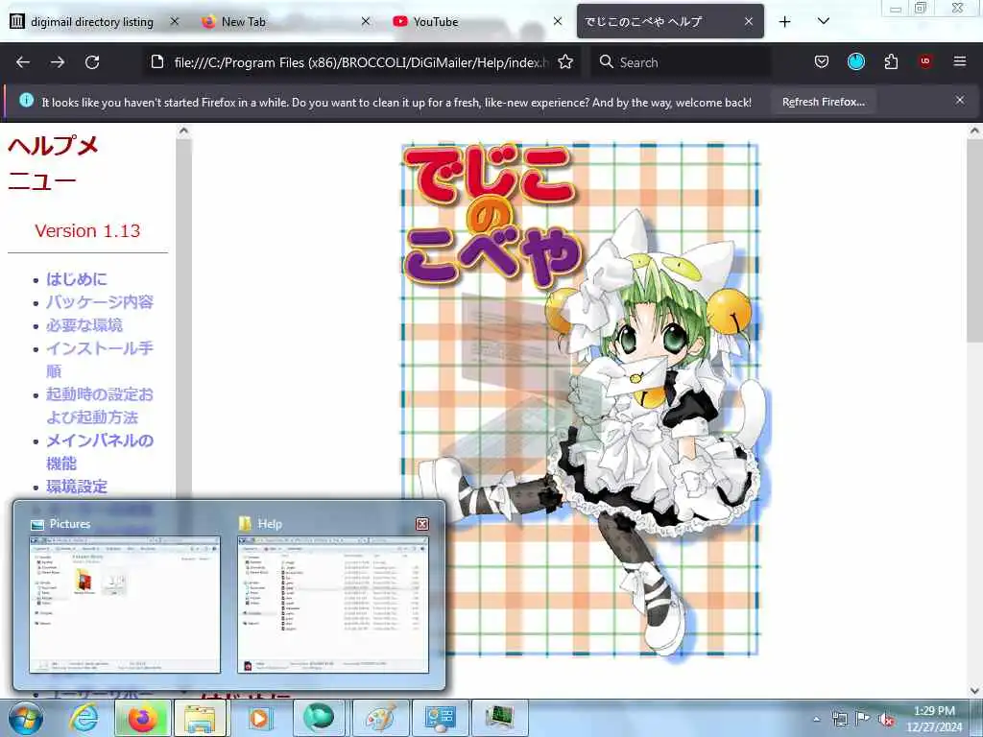The height and width of the screenshot is (737, 983).
Task: Launch Internet Explorer from taskbar
Action: 83,718
